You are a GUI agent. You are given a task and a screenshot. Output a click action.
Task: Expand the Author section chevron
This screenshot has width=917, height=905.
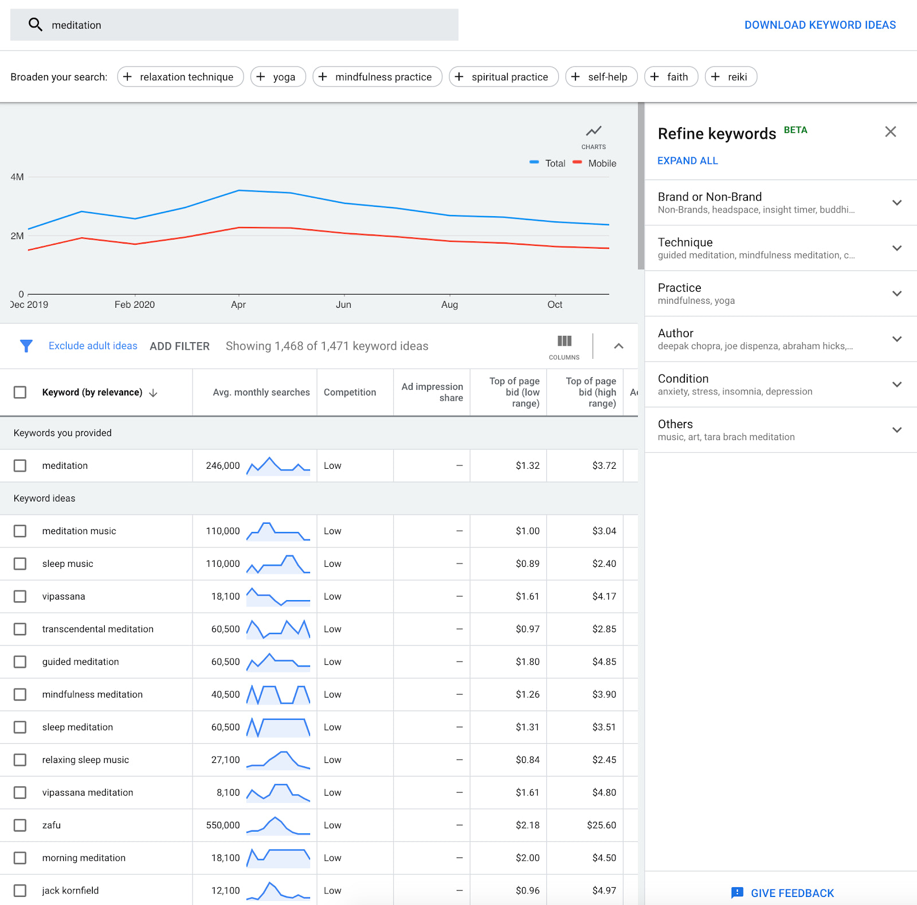[x=897, y=339]
